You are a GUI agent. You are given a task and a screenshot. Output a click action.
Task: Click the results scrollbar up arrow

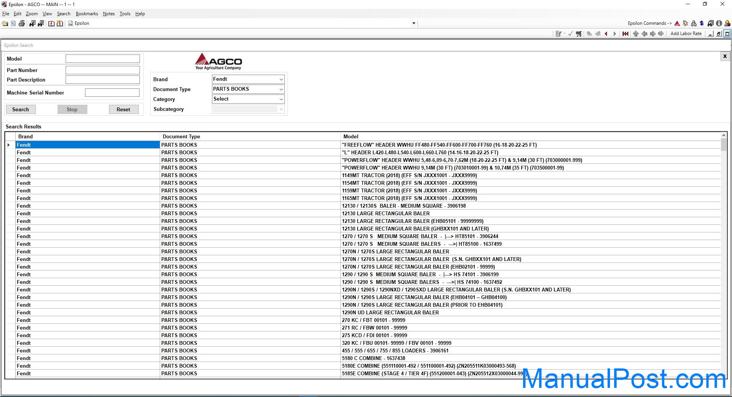[724, 135]
